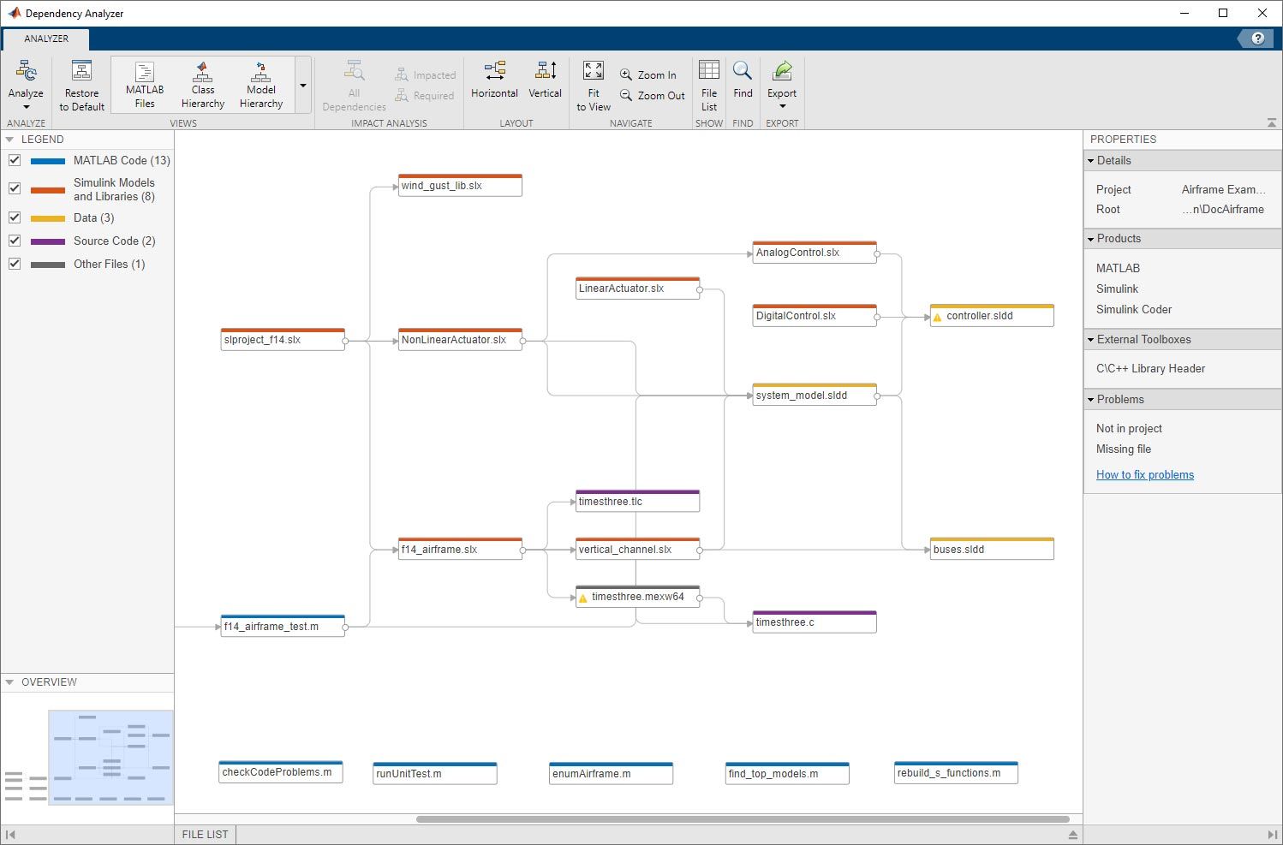This screenshot has width=1283, height=845.
Task: Open the Export dropdown menu
Action: click(781, 105)
